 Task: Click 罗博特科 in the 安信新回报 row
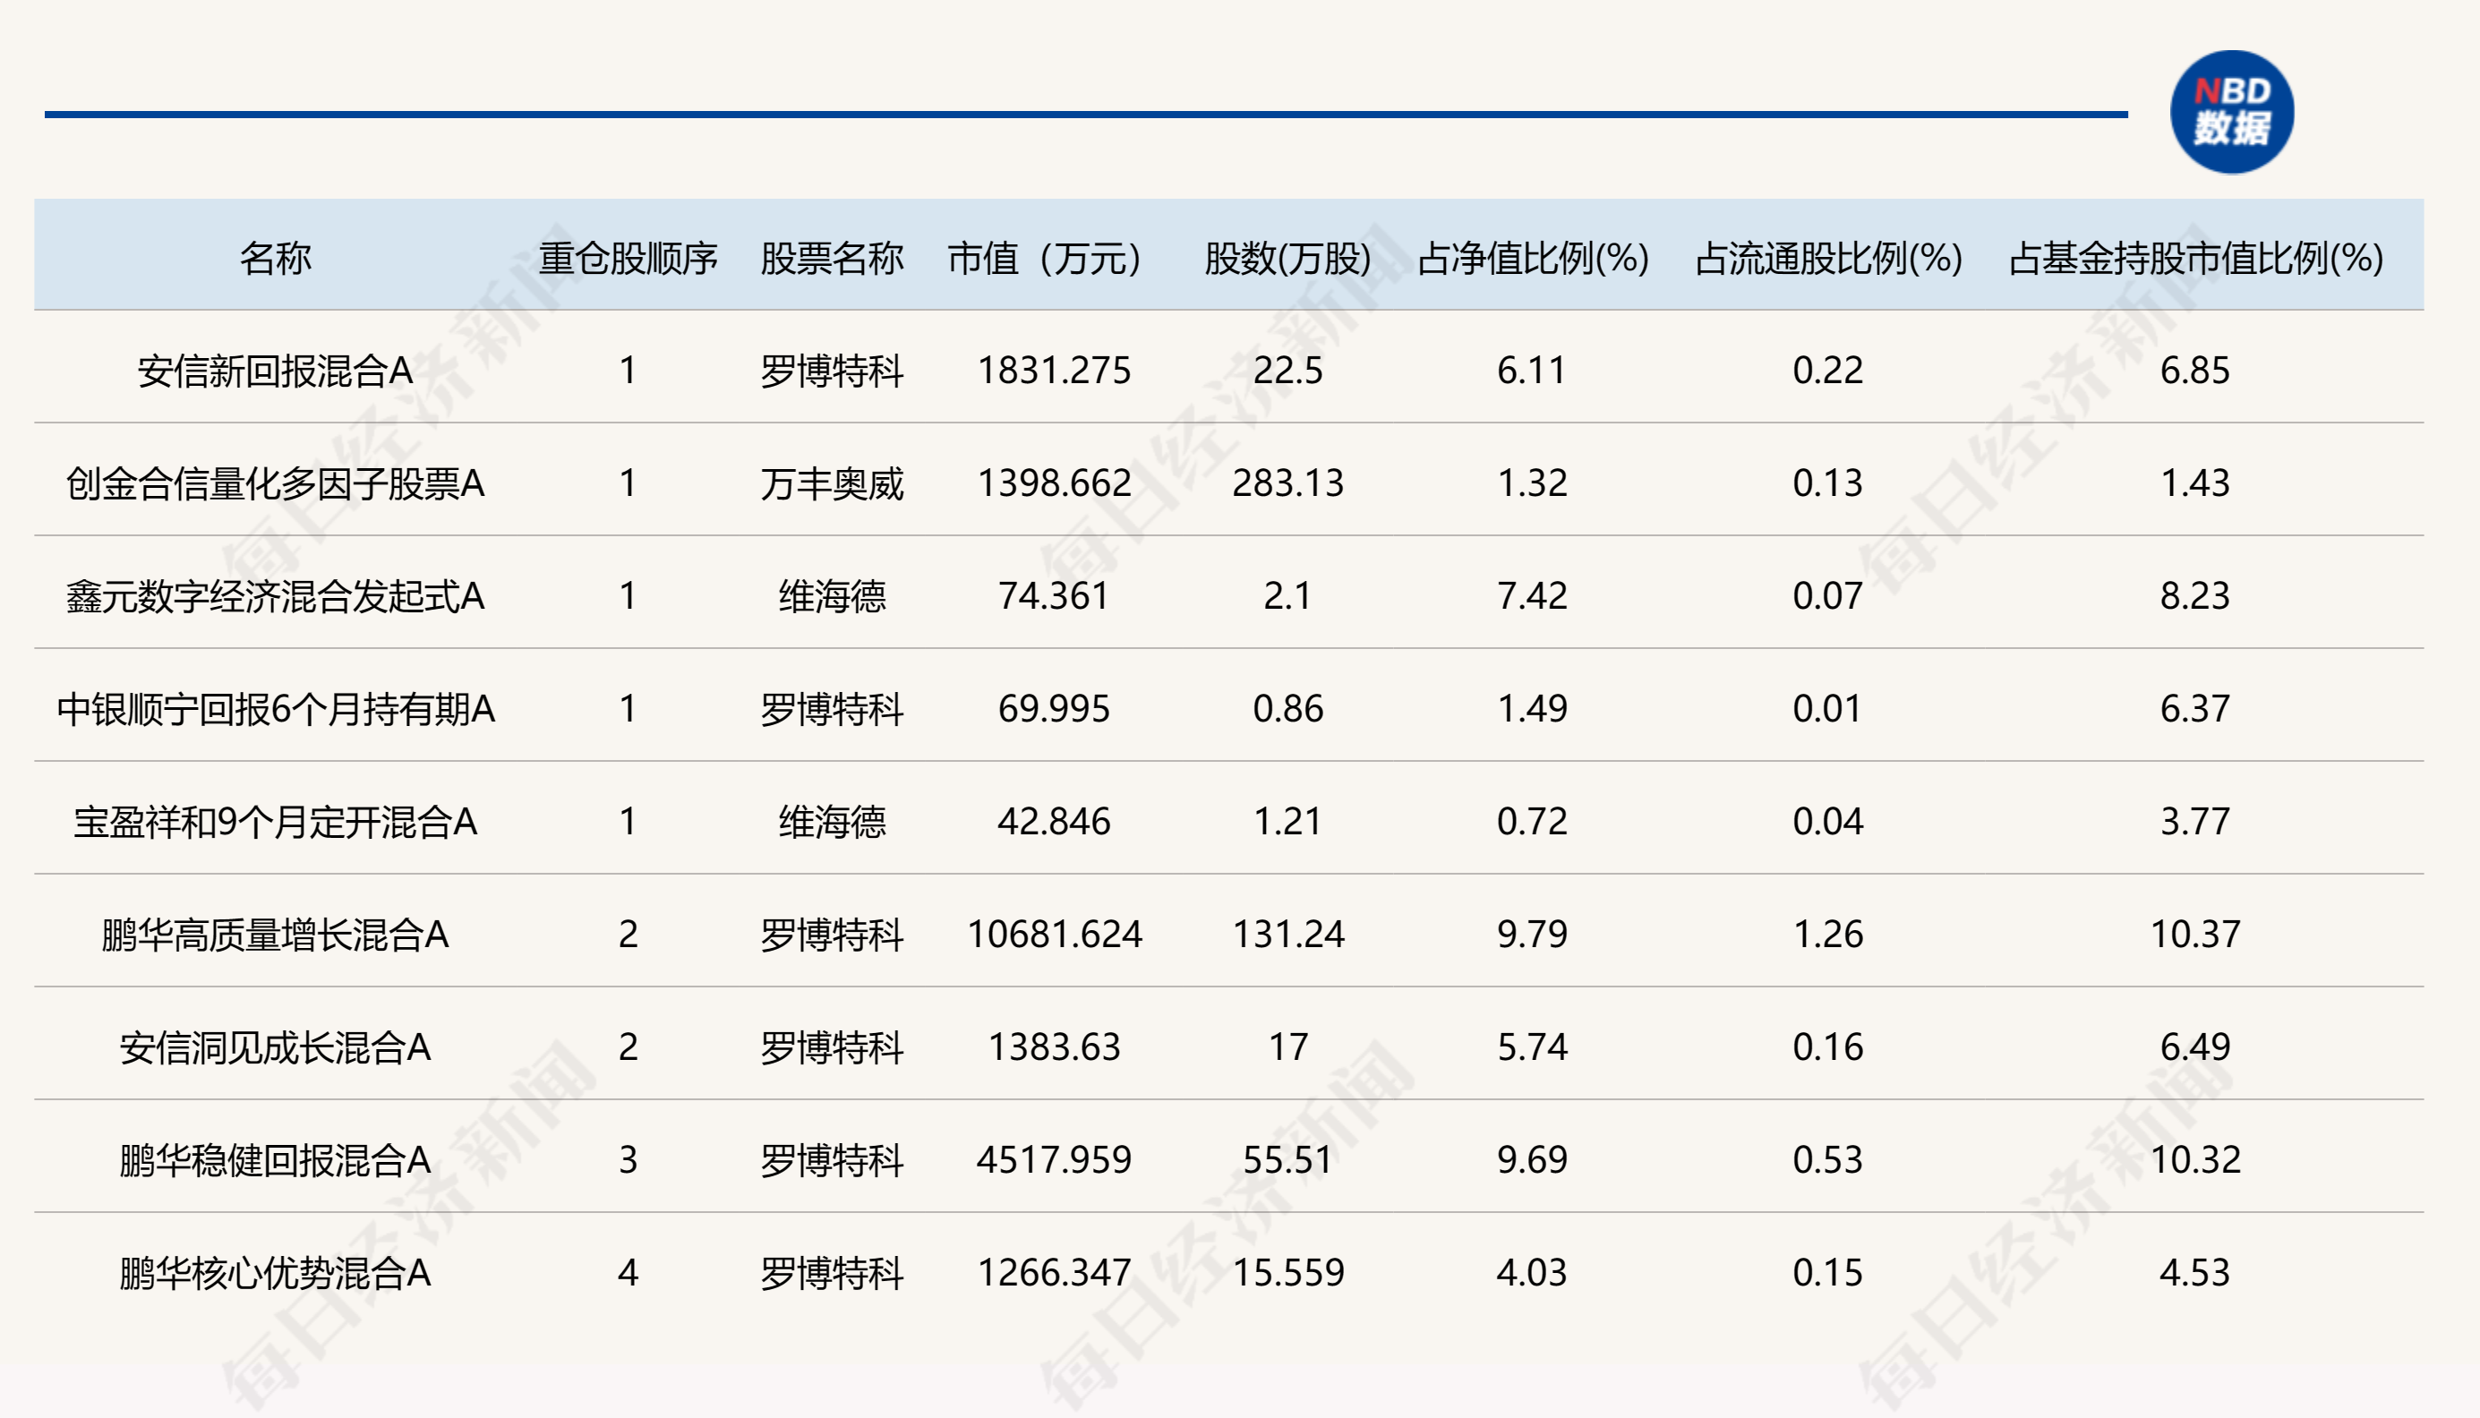[832, 371]
